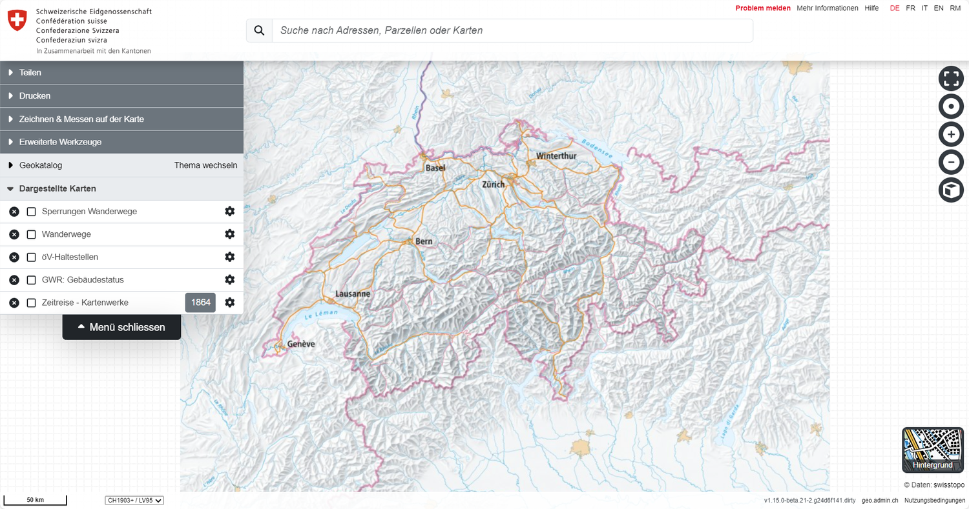Enable the Sperrungen Wanderwege layer checkbox
The image size is (969, 509).
31,212
